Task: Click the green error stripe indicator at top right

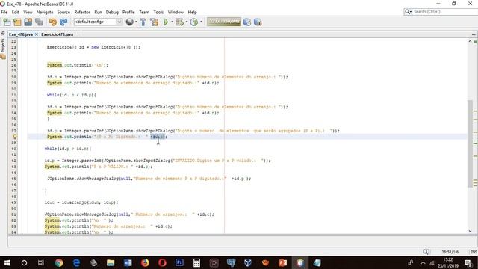Action: (475, 42)
